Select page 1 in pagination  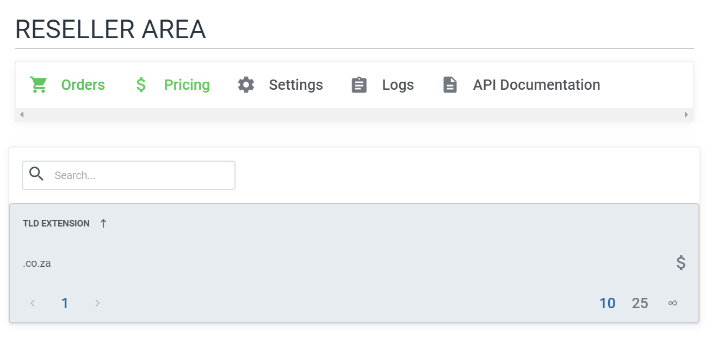click(65, 303)
